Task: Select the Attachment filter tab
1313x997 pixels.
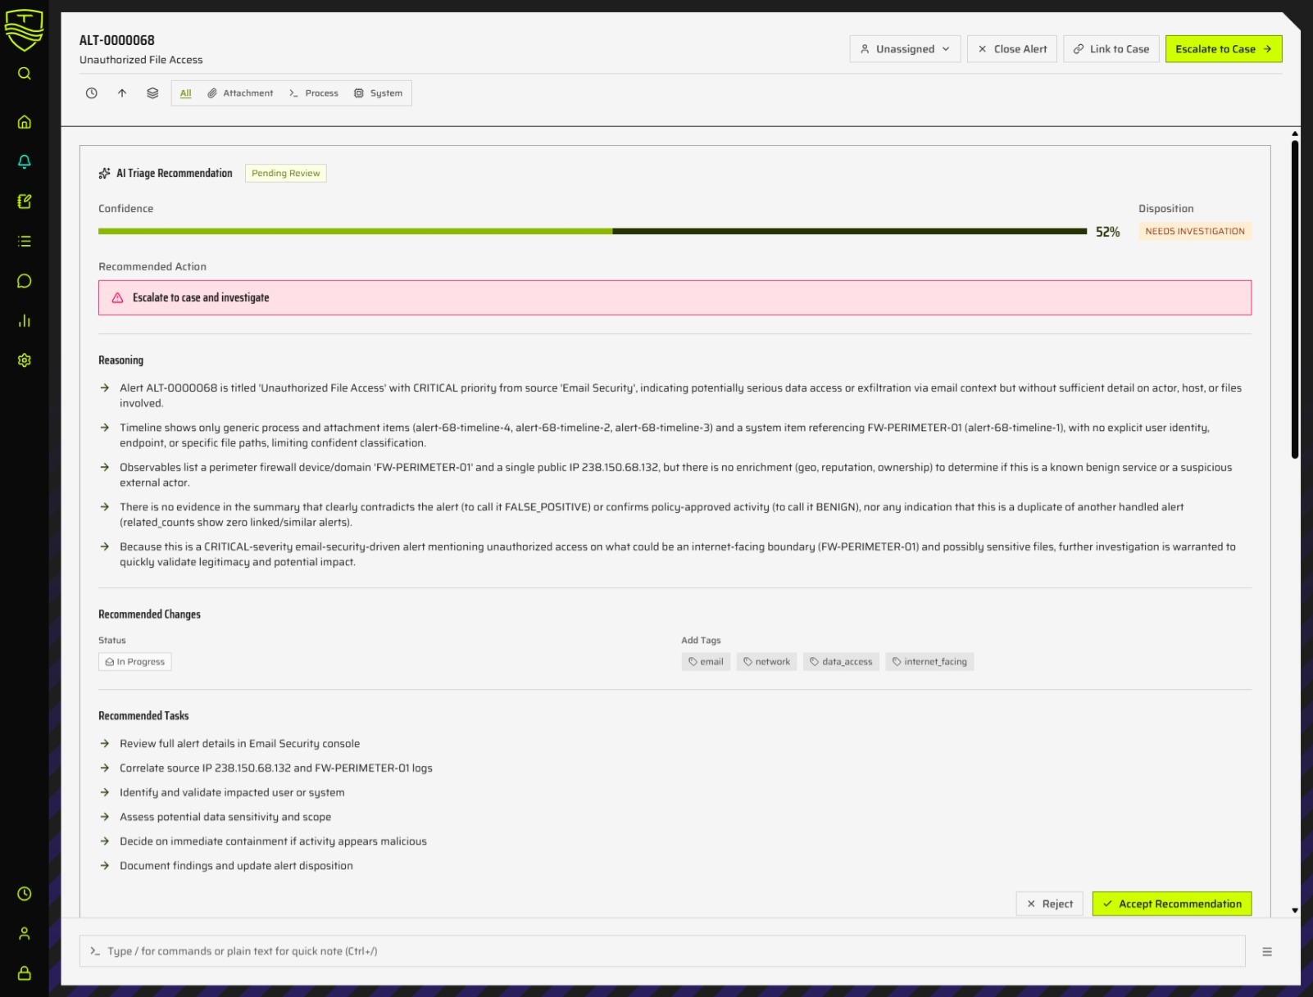Action: pyautogui.click(x=240, y=93)
